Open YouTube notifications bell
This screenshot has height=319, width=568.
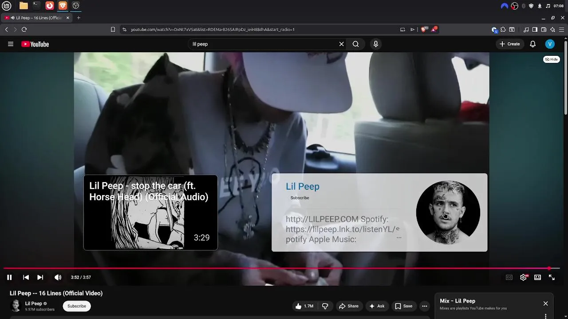click(x=533, y=44)
